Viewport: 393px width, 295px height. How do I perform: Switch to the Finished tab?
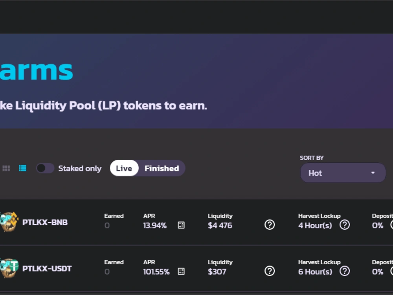click(162, 168)
